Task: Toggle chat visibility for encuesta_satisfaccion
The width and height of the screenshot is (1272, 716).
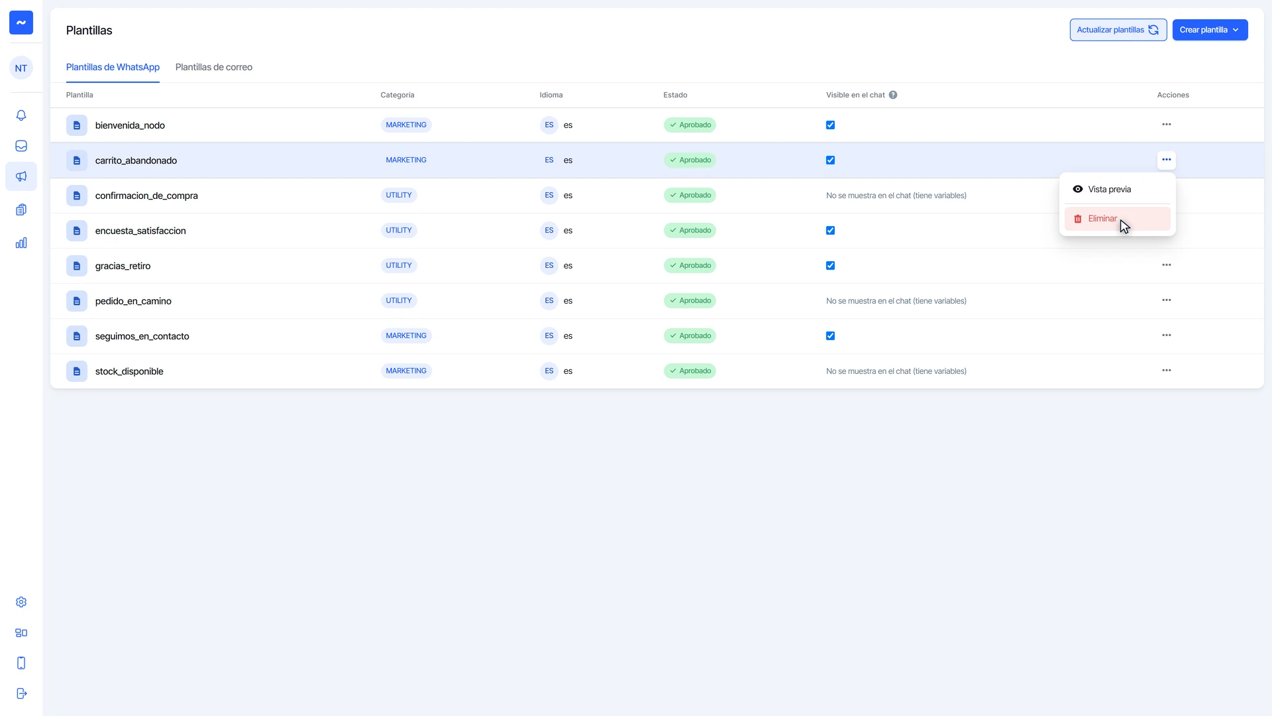Action: click(830, 231)
